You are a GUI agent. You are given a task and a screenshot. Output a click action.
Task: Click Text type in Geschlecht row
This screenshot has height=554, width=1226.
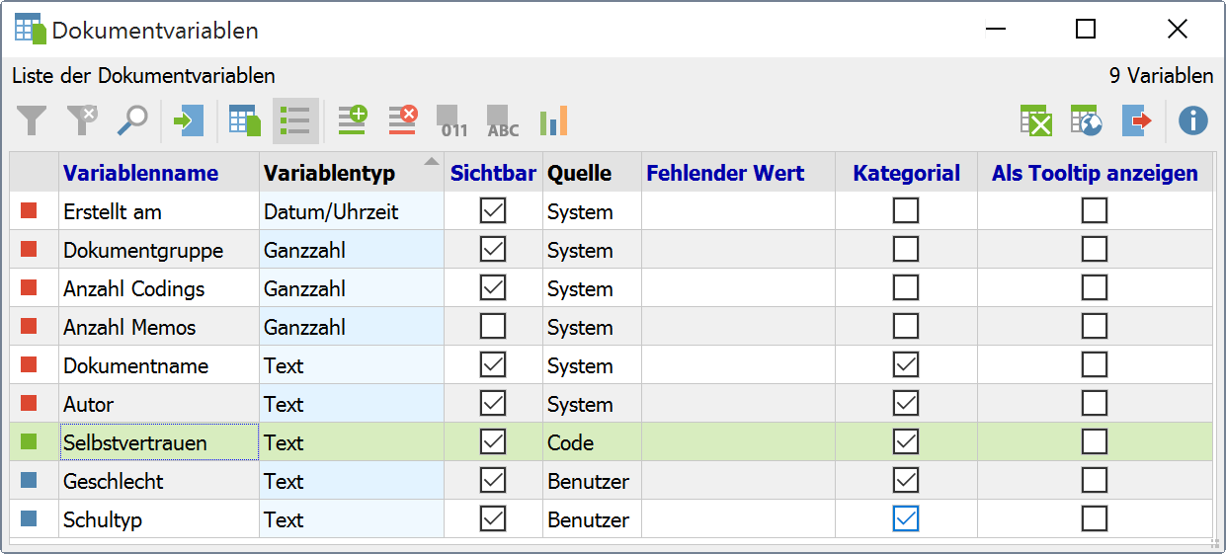click(x=352, y=481)
